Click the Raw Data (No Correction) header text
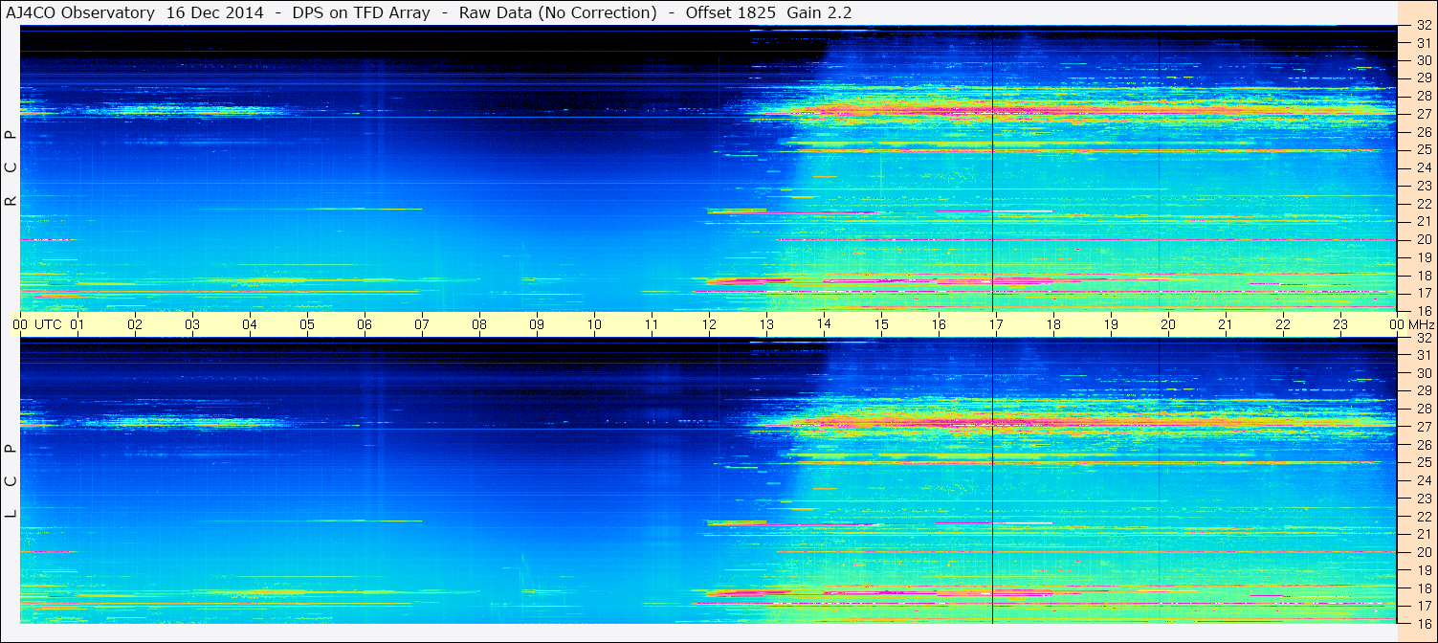Viewport: 1438px width, 643px height. pyautogui.click(x=558, y=12)
